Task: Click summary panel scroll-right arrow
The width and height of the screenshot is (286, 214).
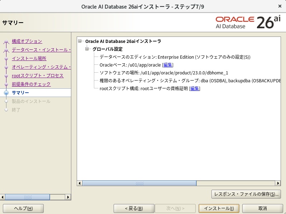Action: 278,183
